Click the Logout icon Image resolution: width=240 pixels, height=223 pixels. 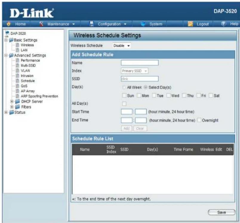tap(190, 24)
